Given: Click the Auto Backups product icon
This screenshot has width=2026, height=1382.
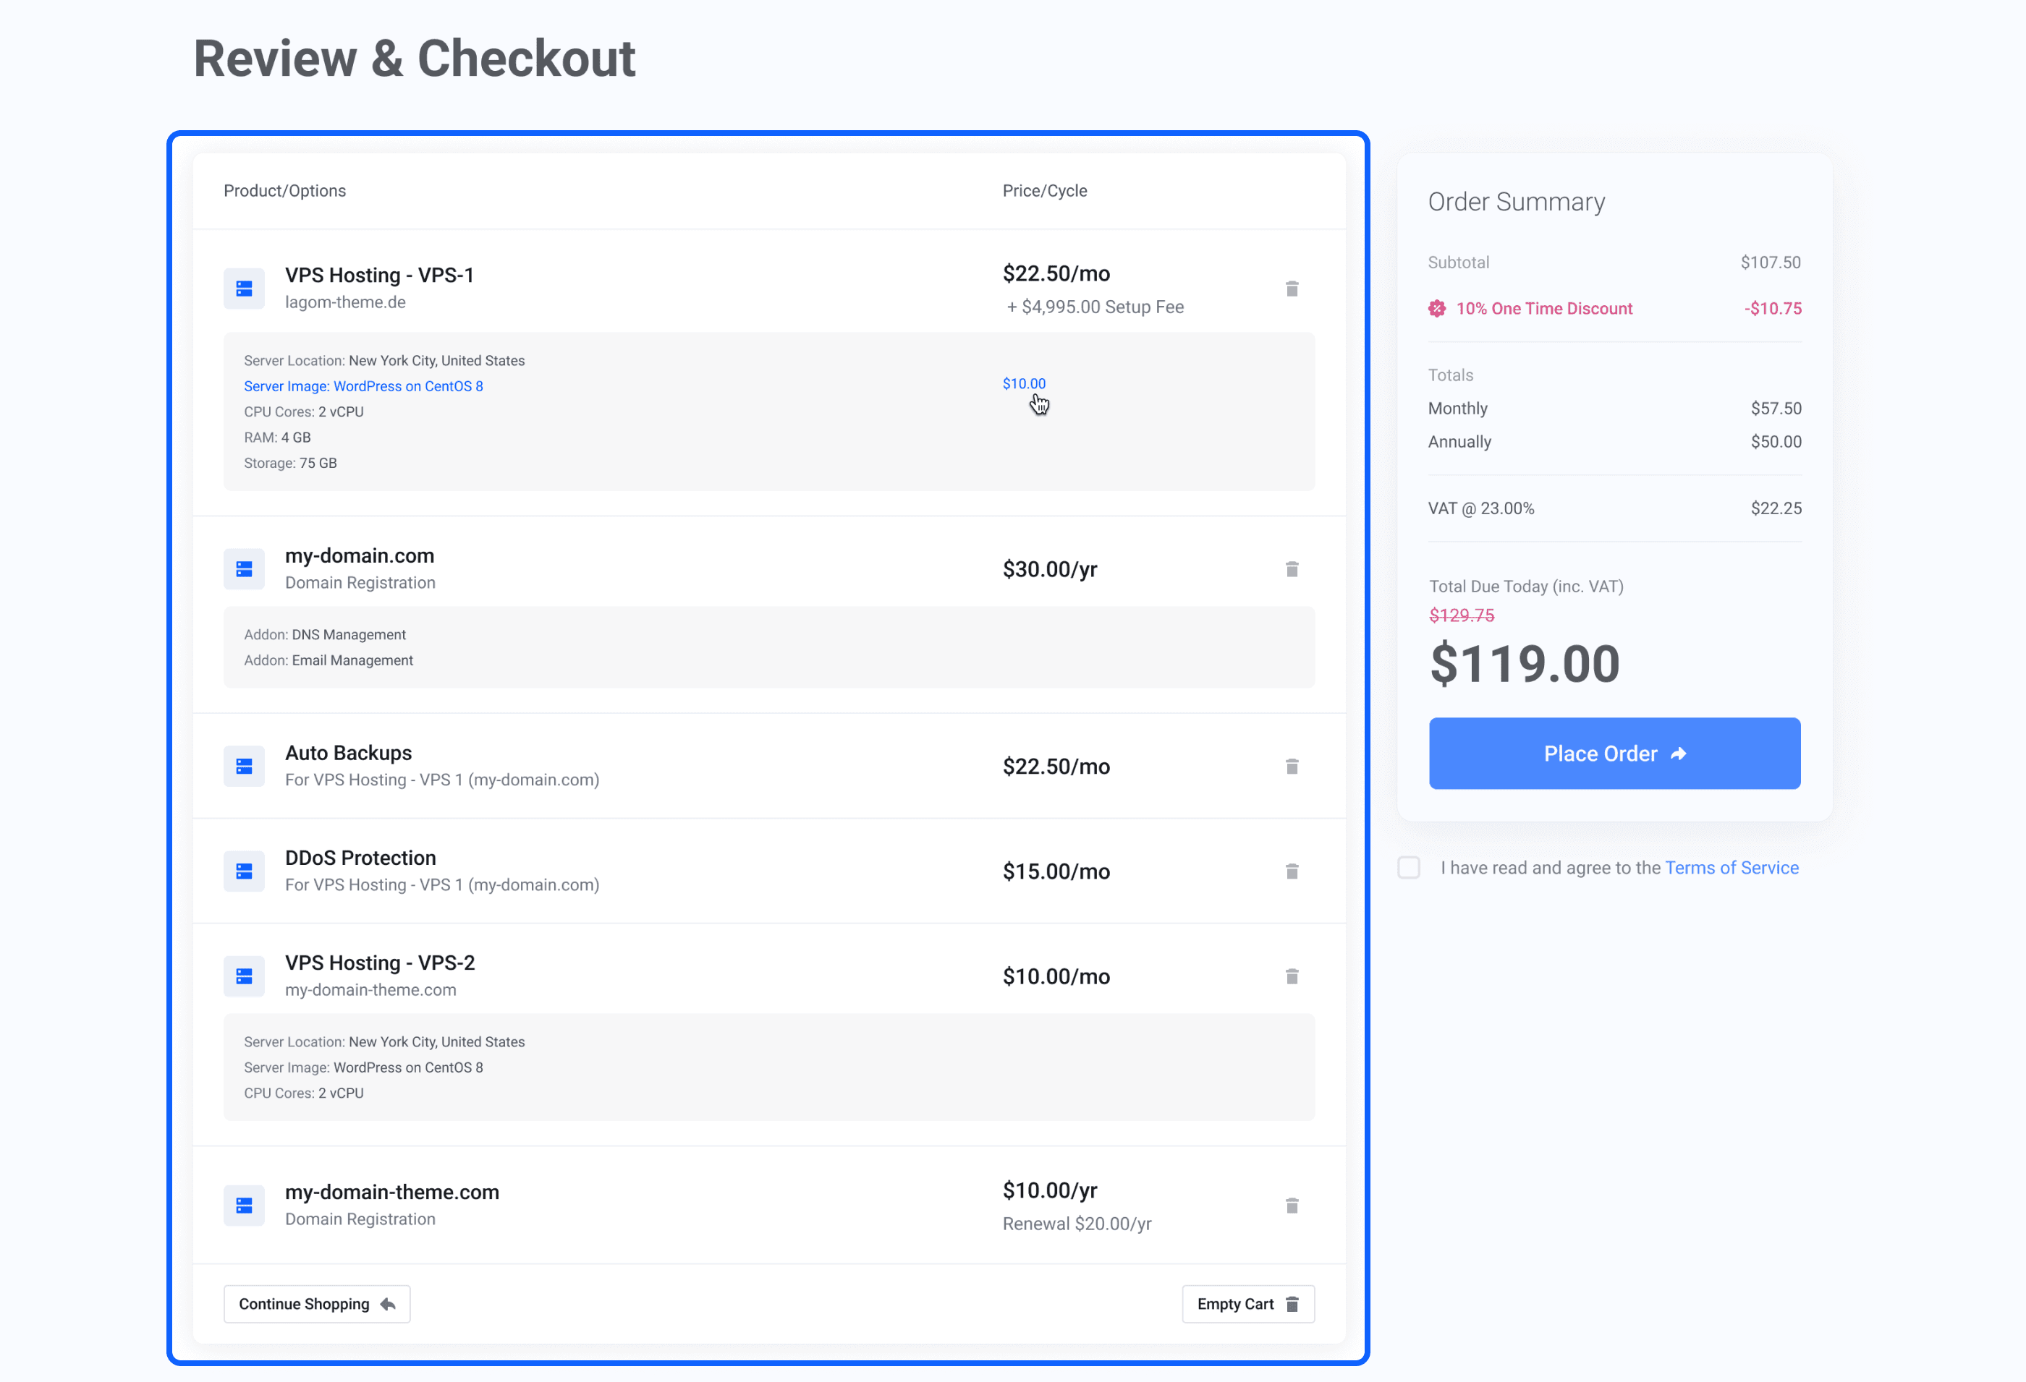Looking at the screenshot, I should pos(244,766).
